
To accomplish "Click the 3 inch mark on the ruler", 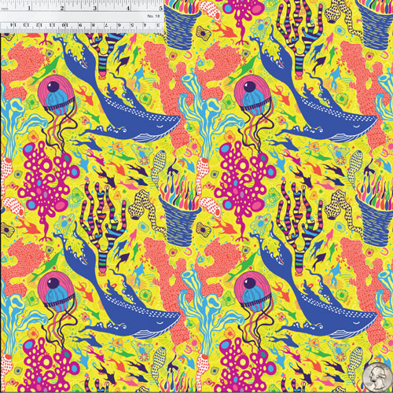I will tap(95, 8).
